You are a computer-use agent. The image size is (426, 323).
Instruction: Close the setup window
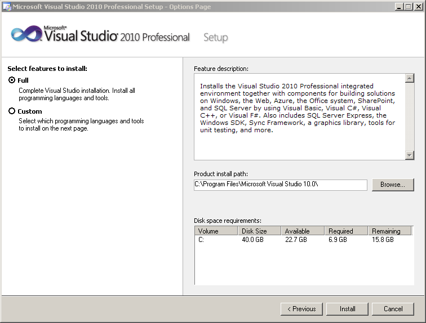(418, 7)
